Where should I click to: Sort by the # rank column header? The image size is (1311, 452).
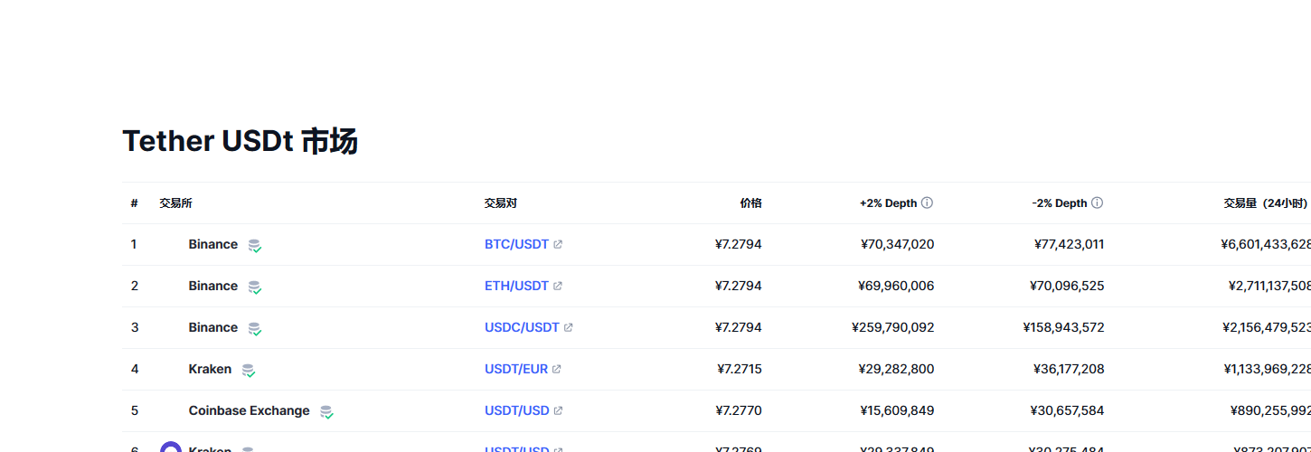click(134, 203)
